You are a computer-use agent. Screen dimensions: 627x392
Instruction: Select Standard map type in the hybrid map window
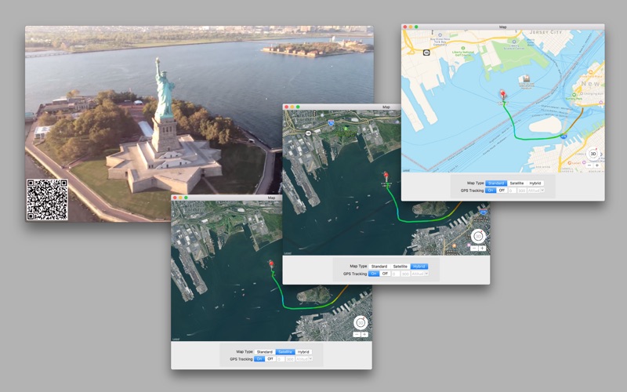(379, 267)
